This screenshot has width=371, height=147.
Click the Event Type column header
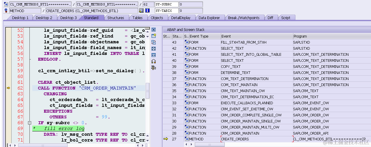(x=204, y=36)
